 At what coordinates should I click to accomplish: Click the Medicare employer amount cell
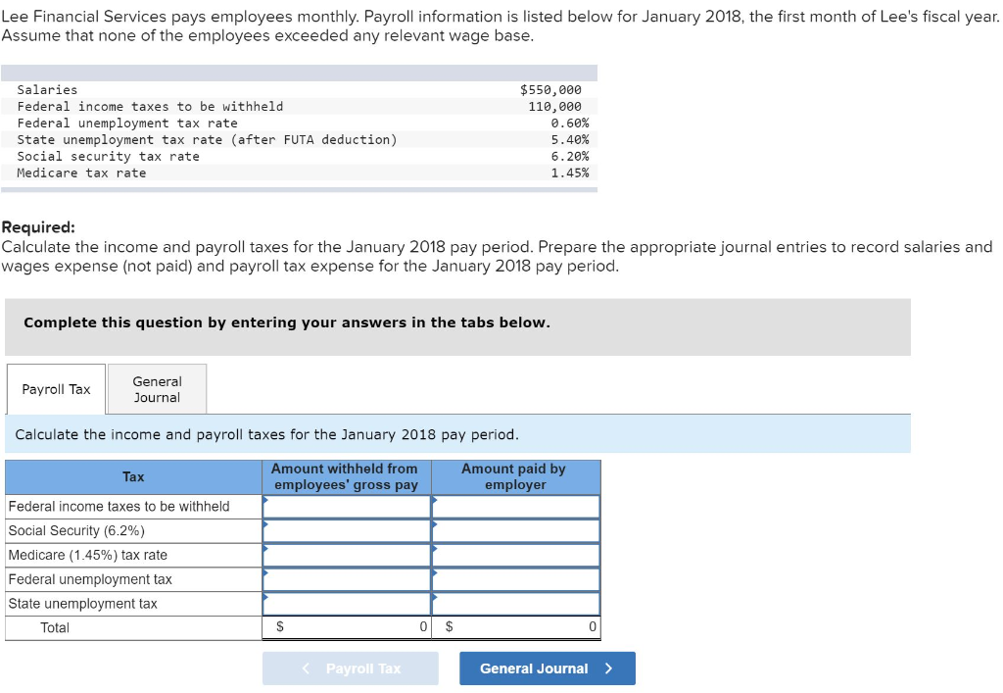tap(516, 555)
